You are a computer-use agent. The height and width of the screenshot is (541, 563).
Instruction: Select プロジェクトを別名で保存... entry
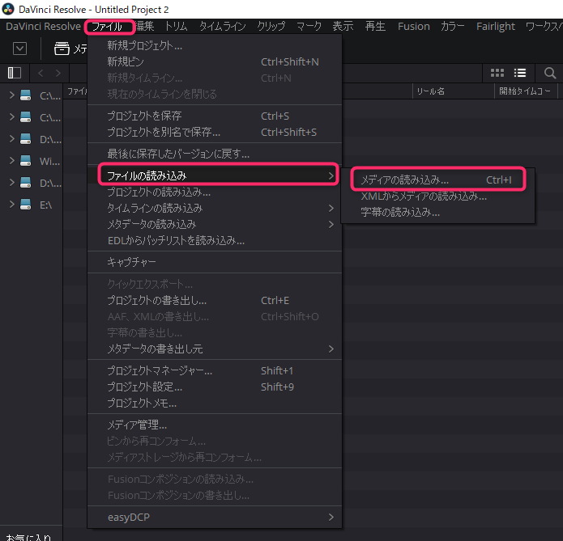click(215, 132)
